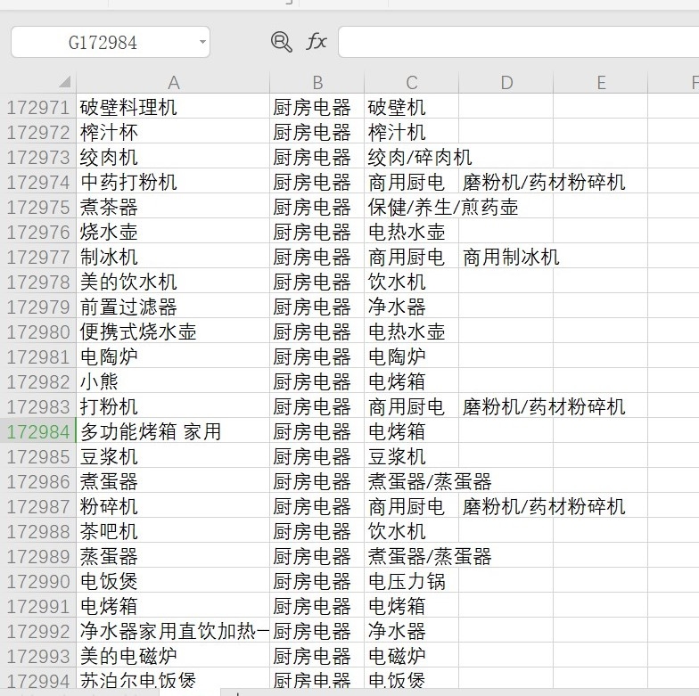Click column A cell containing 电烤箱

click(173, 606)
